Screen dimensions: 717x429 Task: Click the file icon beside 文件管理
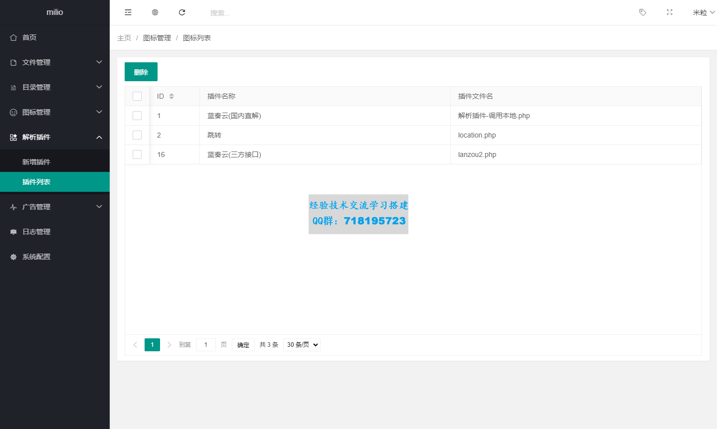pos(13,62)
